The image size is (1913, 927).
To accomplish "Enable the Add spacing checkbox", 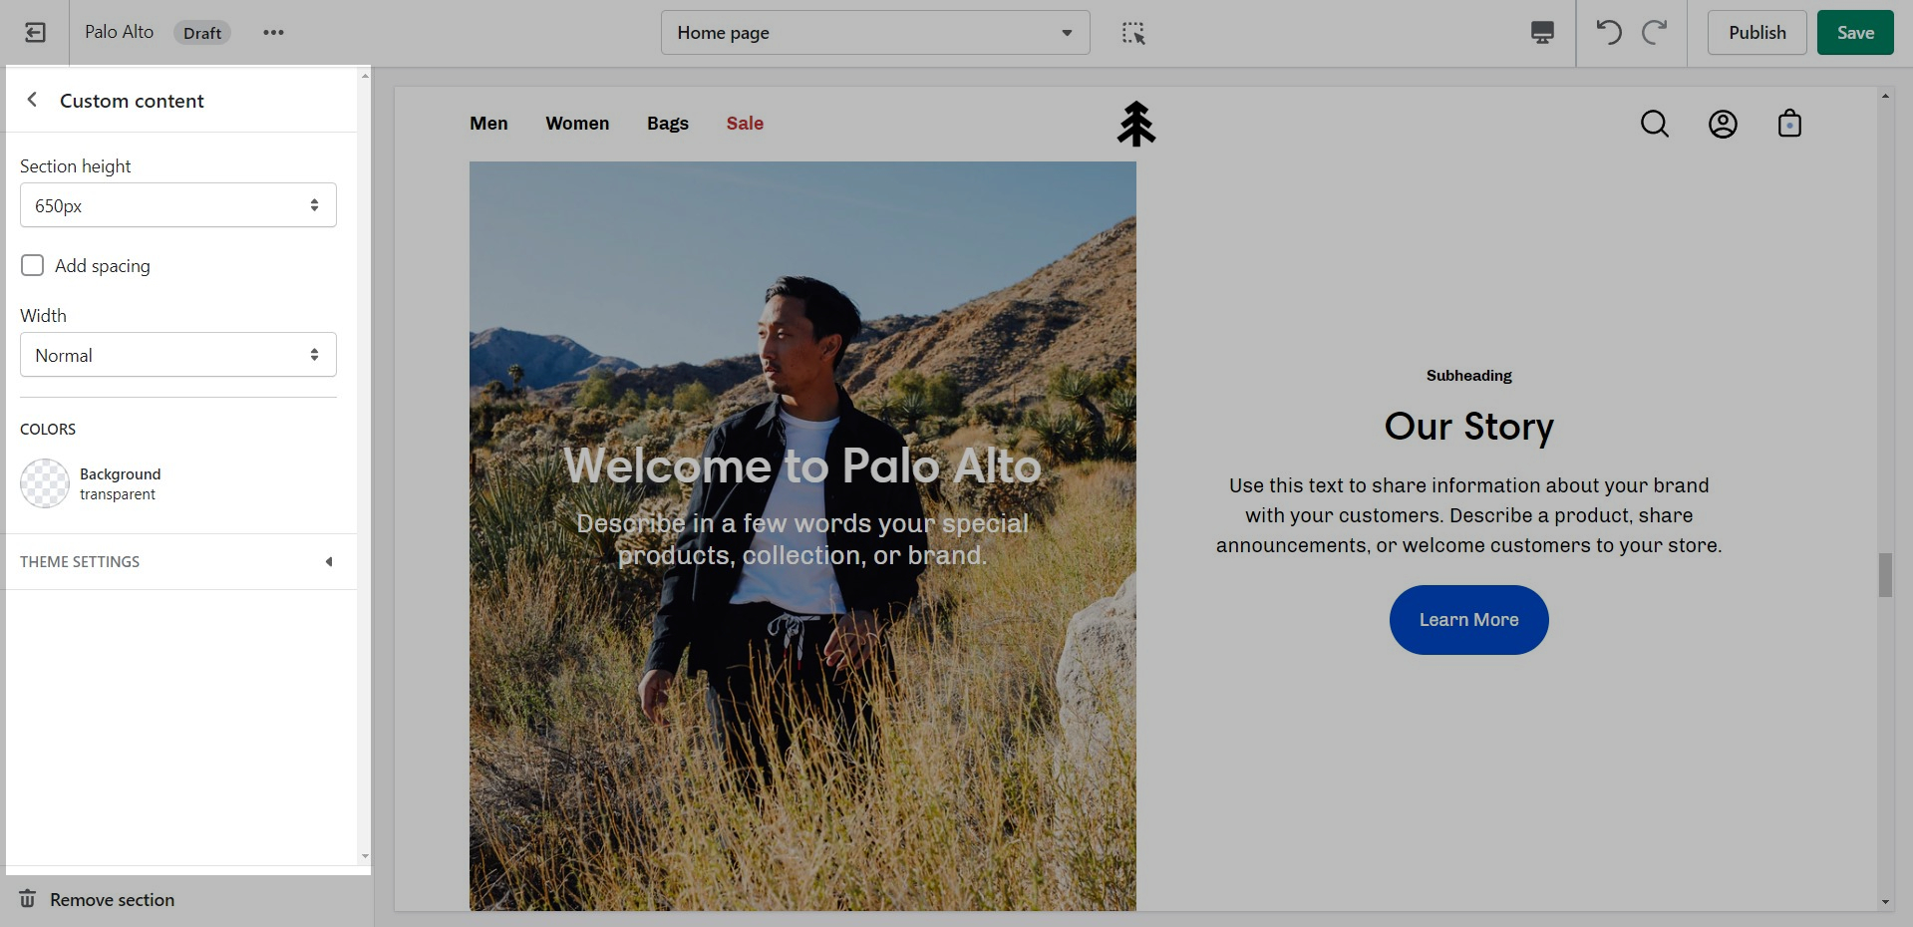I will point(33,265).
